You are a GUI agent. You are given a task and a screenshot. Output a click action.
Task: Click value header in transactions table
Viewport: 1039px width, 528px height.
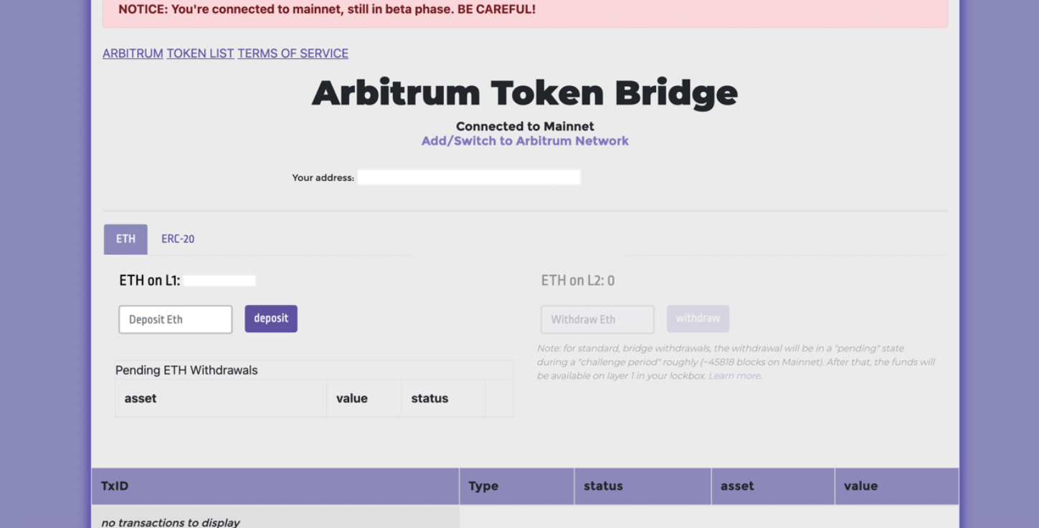860,486
